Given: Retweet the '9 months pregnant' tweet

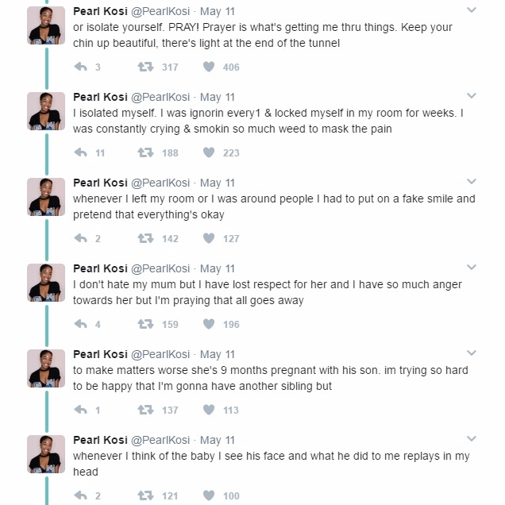Looking at the screenshot, I should tap(145, 410).
